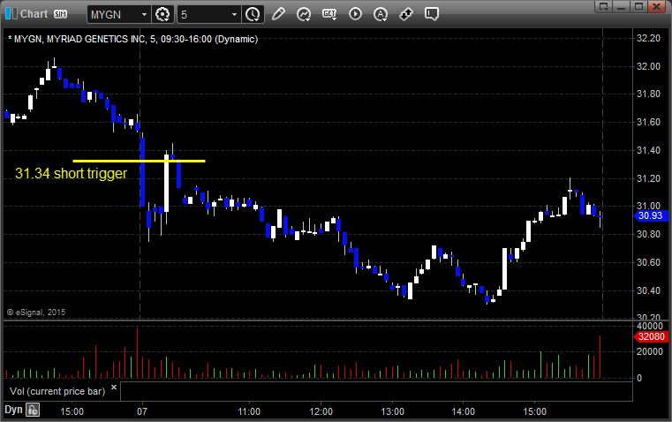This screenshot has height=422, width=672.
Task: Click the 31.80 price axis label
Action: coord(648,94)
